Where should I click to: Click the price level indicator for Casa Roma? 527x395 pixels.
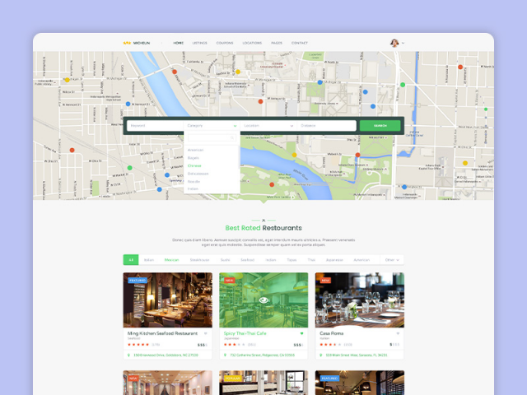pos(394,345)
